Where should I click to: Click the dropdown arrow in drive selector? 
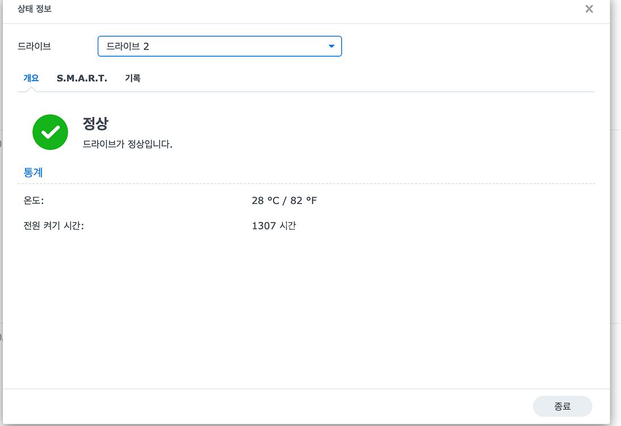pyautogui.click(x=332, y=47)
